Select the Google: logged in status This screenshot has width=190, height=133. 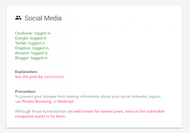click(31, 38)
